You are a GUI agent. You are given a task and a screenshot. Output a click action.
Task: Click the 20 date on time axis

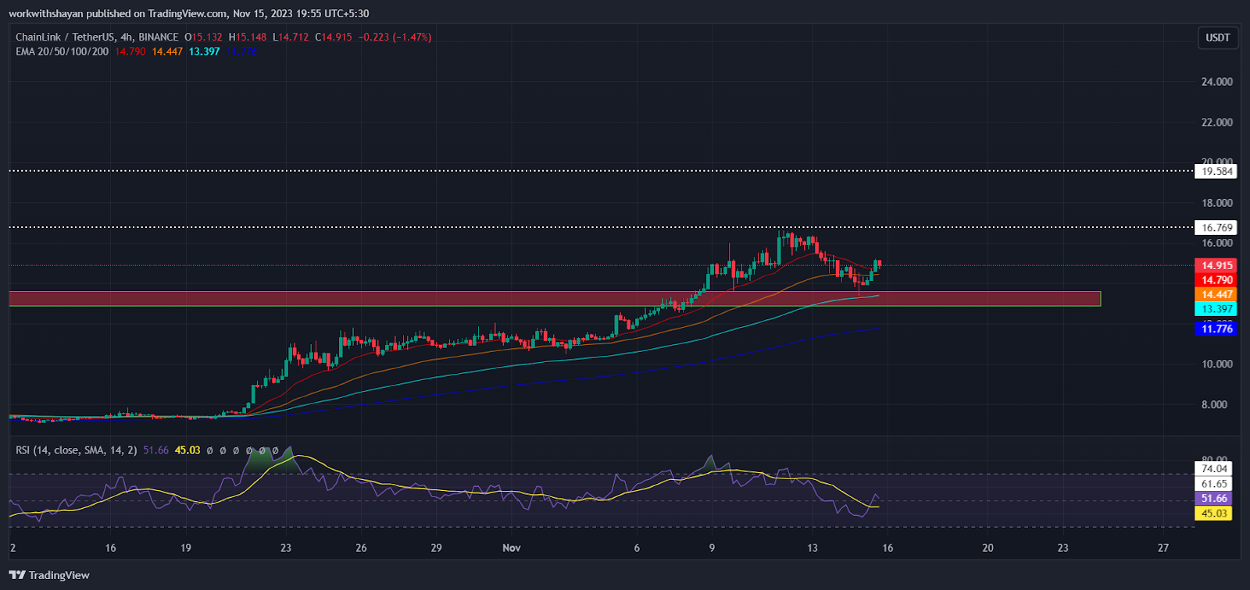(x=987, y=548)
